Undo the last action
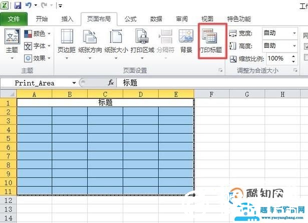This screenshot has height=223, width=308. pyautogui.click(x=28, y=5)
